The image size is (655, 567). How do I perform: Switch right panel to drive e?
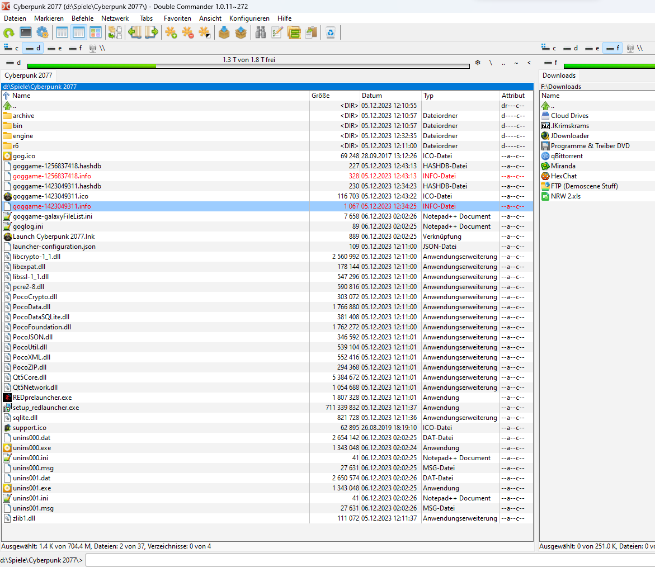[592, 48]
